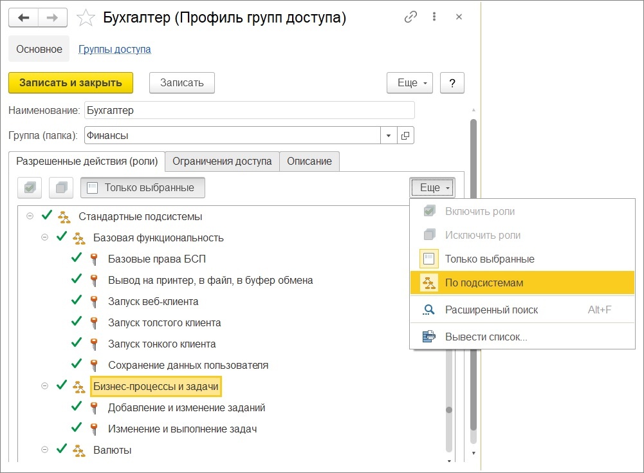644x473 pixels.
Task: Click form vertical scrollbar thumb
Action: click(x=474, y=275)
